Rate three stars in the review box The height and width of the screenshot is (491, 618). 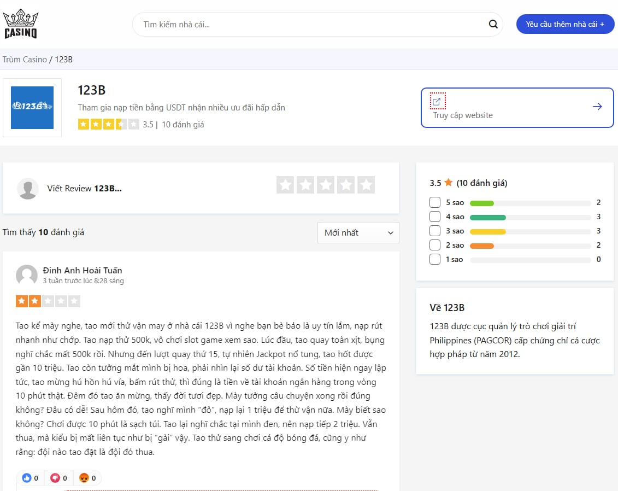tap(326, 185)
